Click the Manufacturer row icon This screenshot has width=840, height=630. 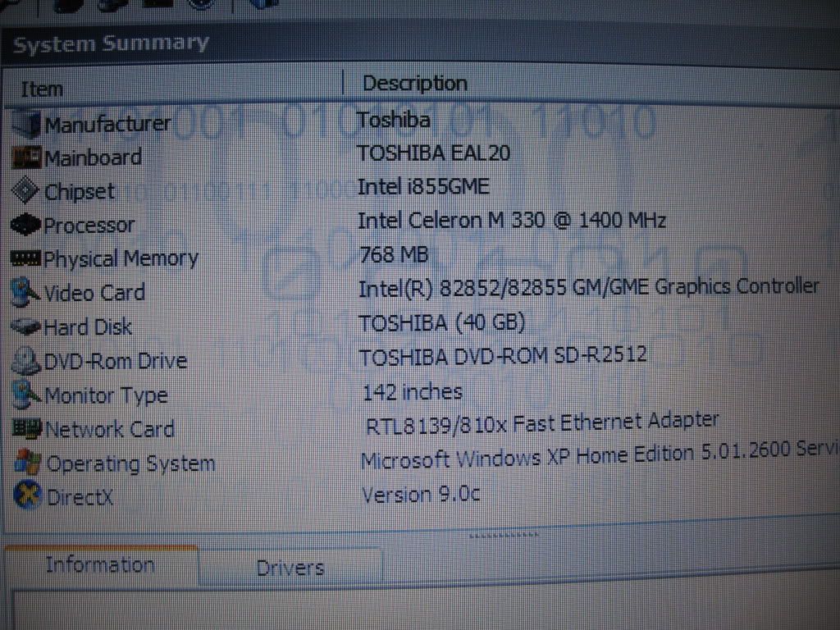coord(26,124)
